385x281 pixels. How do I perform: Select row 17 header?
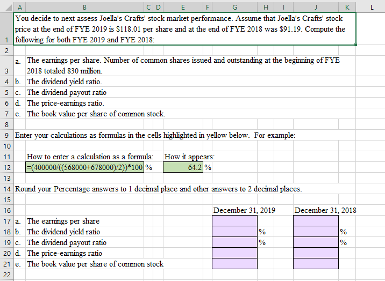(x=7, y=221)
